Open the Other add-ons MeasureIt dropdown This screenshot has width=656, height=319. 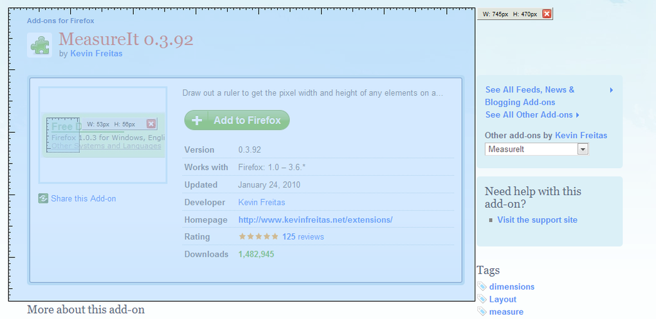[537, 149]
